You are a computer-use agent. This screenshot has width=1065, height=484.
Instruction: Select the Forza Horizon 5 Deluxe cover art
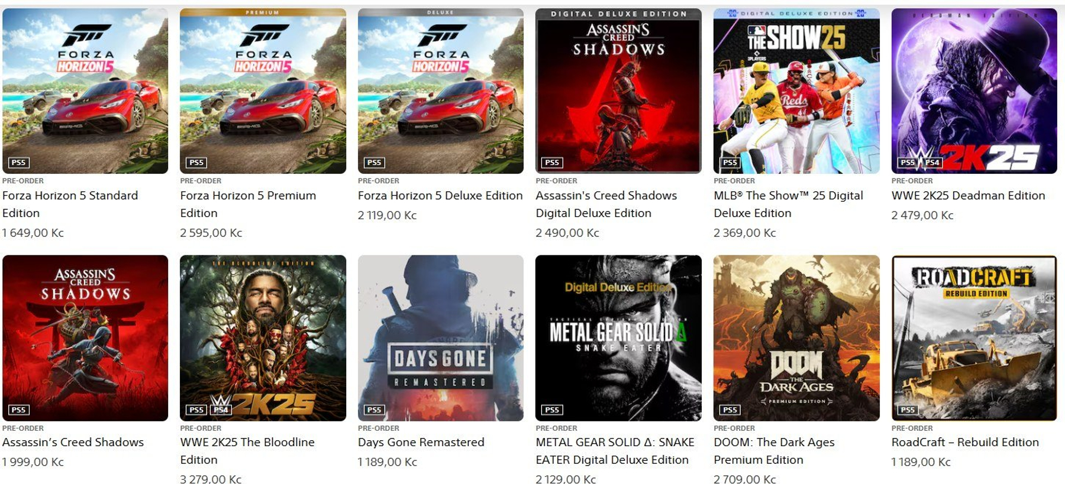(x=441, y=91)
